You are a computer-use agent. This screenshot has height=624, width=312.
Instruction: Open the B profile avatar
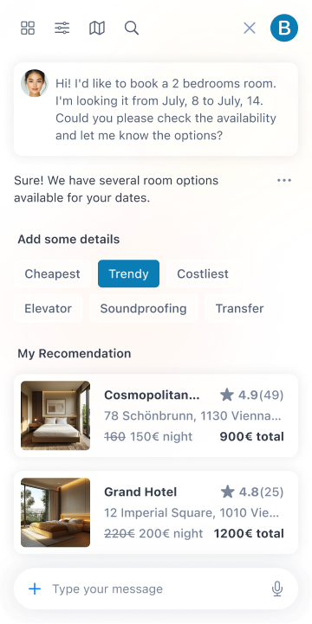[x=284, y=28]
